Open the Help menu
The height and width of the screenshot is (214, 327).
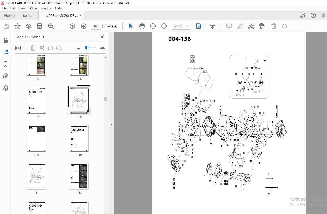tap(58, 8)
